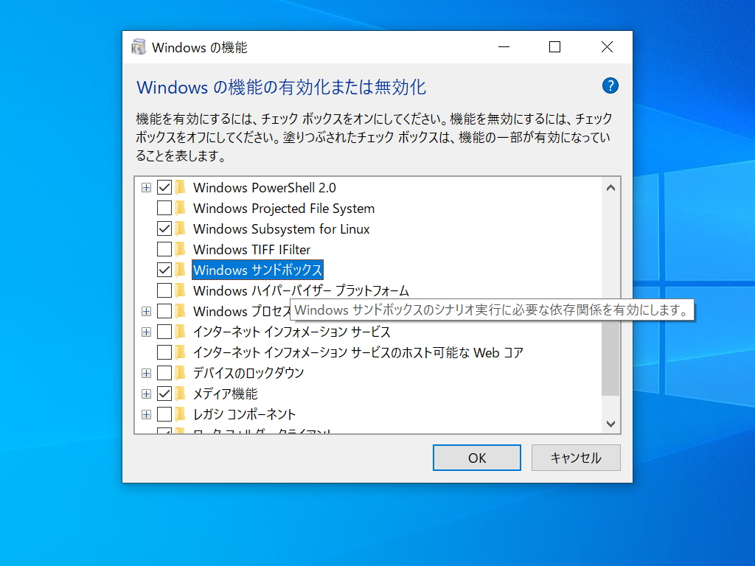755x566 pixels.
Task: Expand the レガシ コンポーネント node
Action: coord(145,414)
